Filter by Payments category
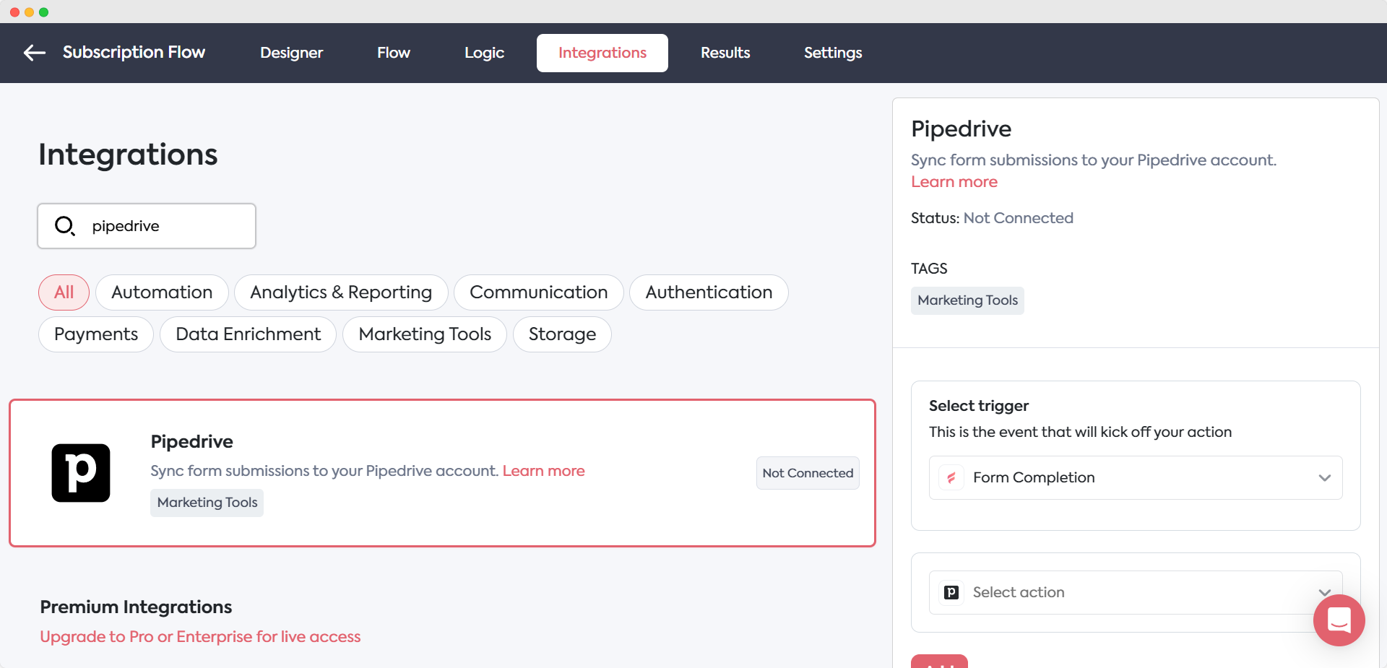This screenshot has height=668, width=1387. (x=96, y=334)
